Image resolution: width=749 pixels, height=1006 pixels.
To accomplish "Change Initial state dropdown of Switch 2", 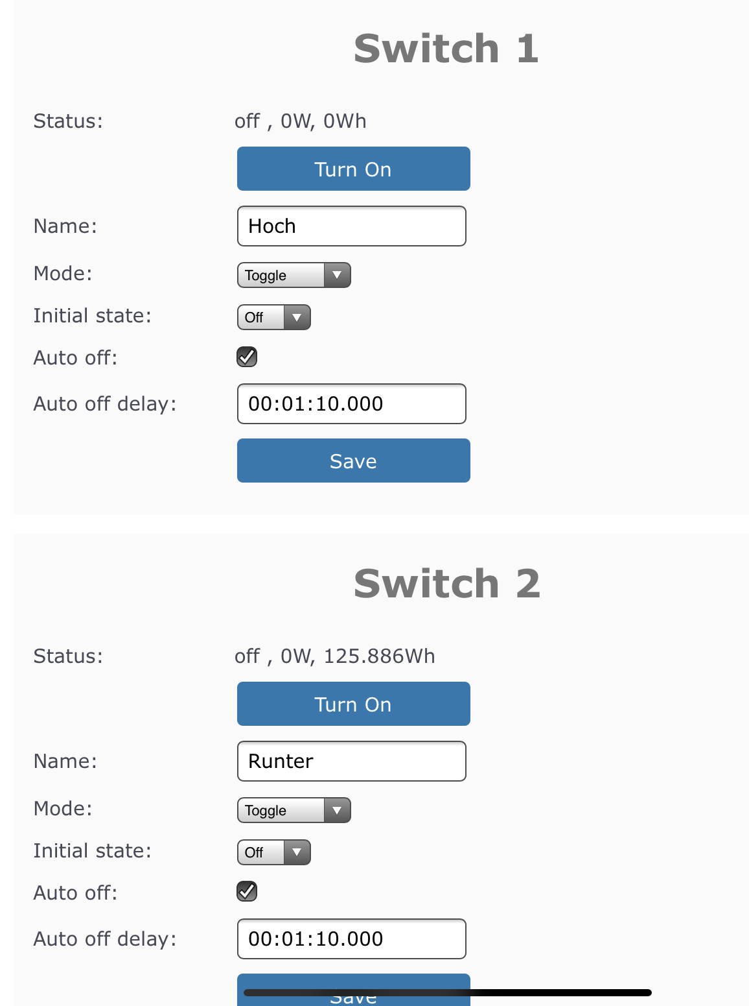I will pos(273,852).
